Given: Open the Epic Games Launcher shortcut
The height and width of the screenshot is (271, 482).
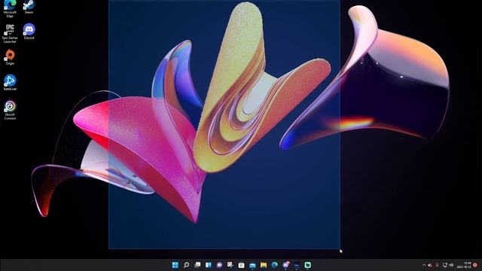Looking at the screenshot, I should point(10,33).
